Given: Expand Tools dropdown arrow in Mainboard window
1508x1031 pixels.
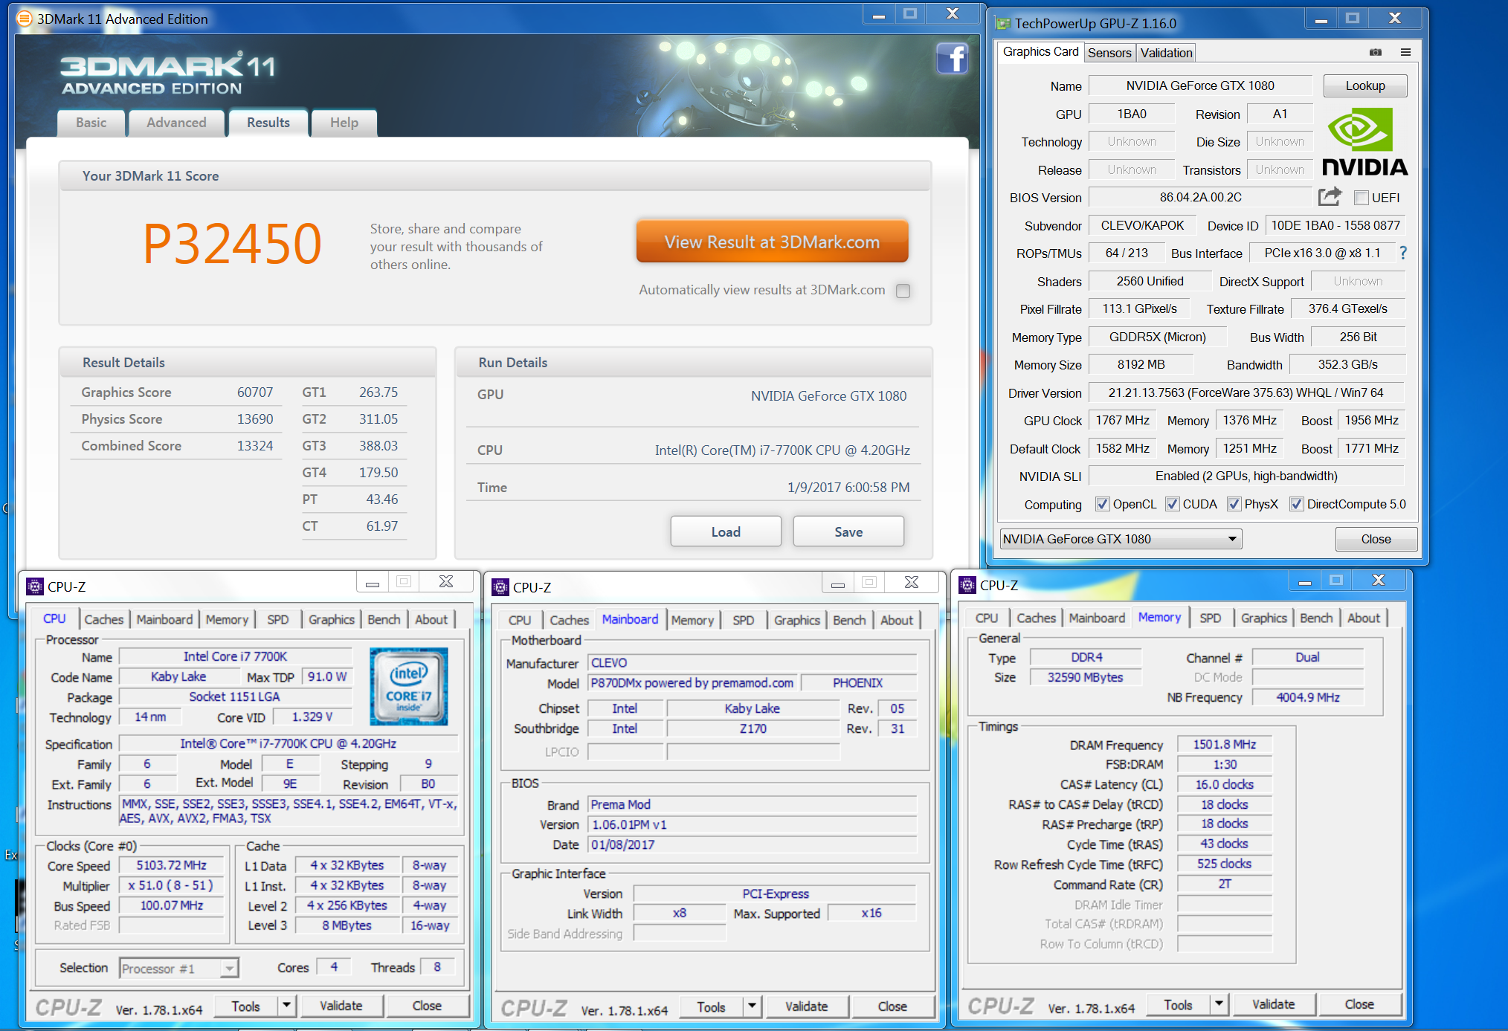Looking at the screenshot, I should pos(753,1006).
